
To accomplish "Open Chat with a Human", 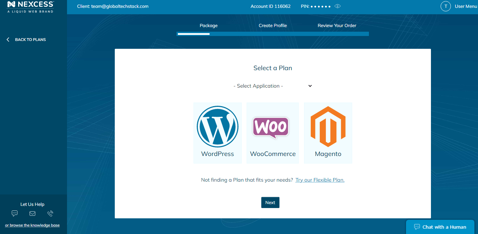I will tap(440, 227).
